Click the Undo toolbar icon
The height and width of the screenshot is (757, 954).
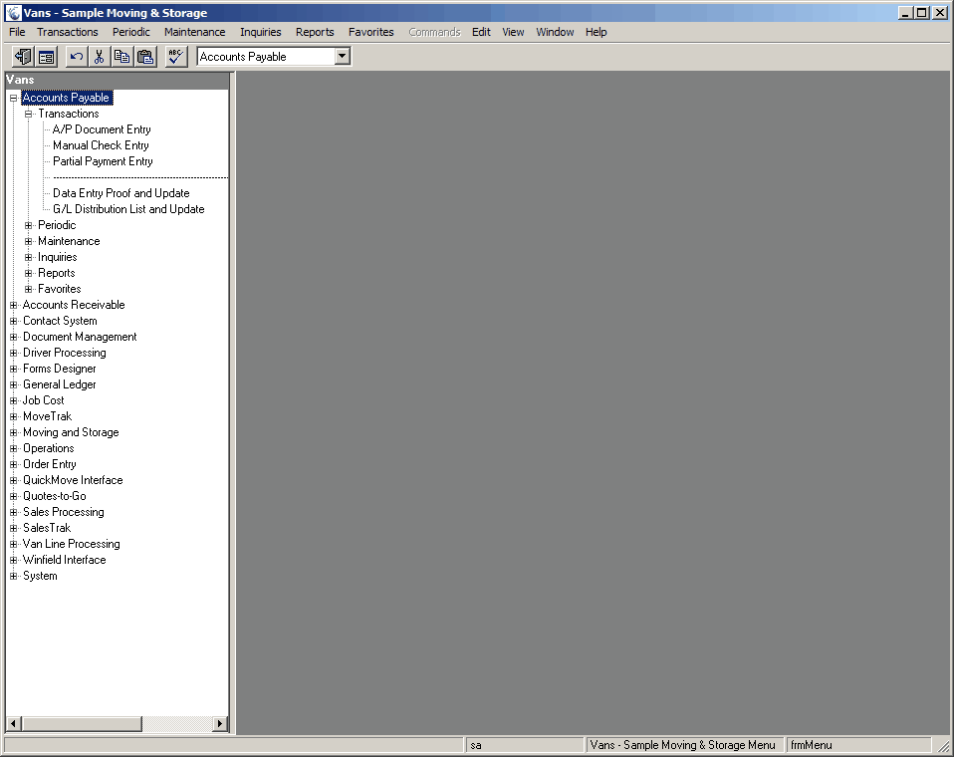tap(76, 57)
